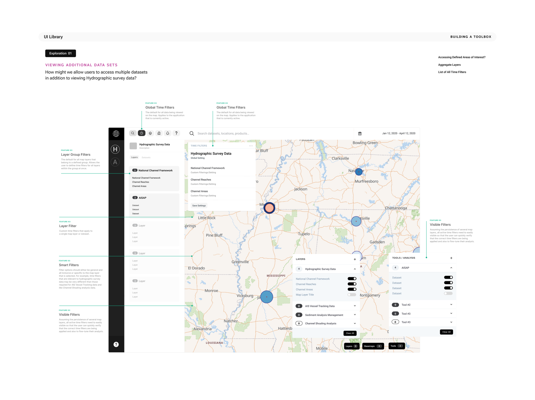Click the gray Hydrographic Survey Data swatch

click(133, 146)
